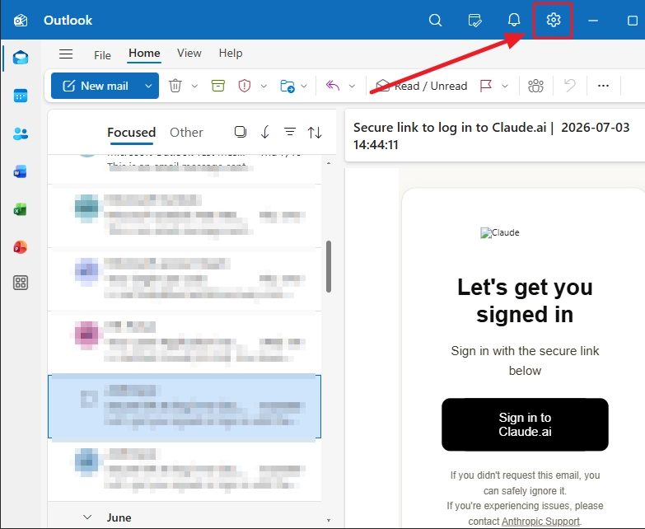Screen dimensions: 645x529
Task: Expand the Reply dropdown arrow
Action: [x=352, y=86]
